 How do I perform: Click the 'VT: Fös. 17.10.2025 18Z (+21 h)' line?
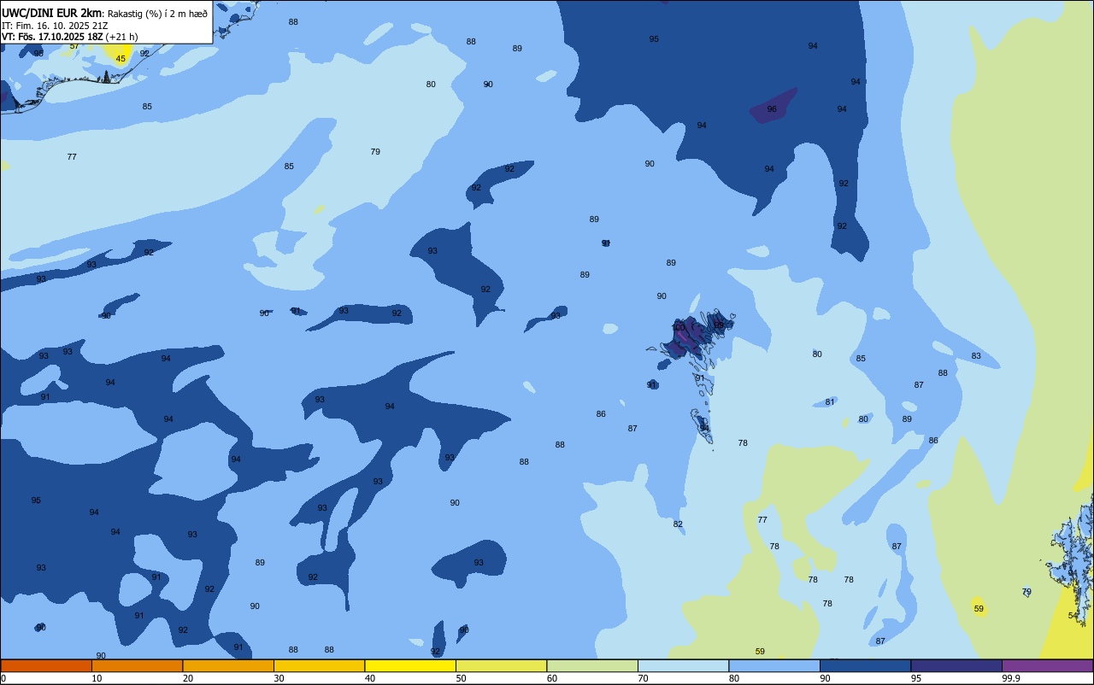[69, 37]
